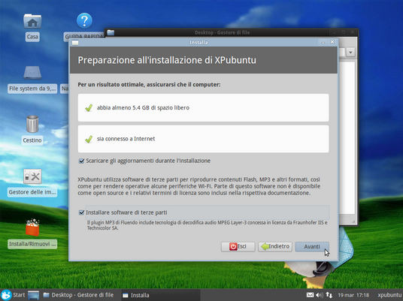Switch to Desktop - Gestore di file taskbar item

click(78, 295)
